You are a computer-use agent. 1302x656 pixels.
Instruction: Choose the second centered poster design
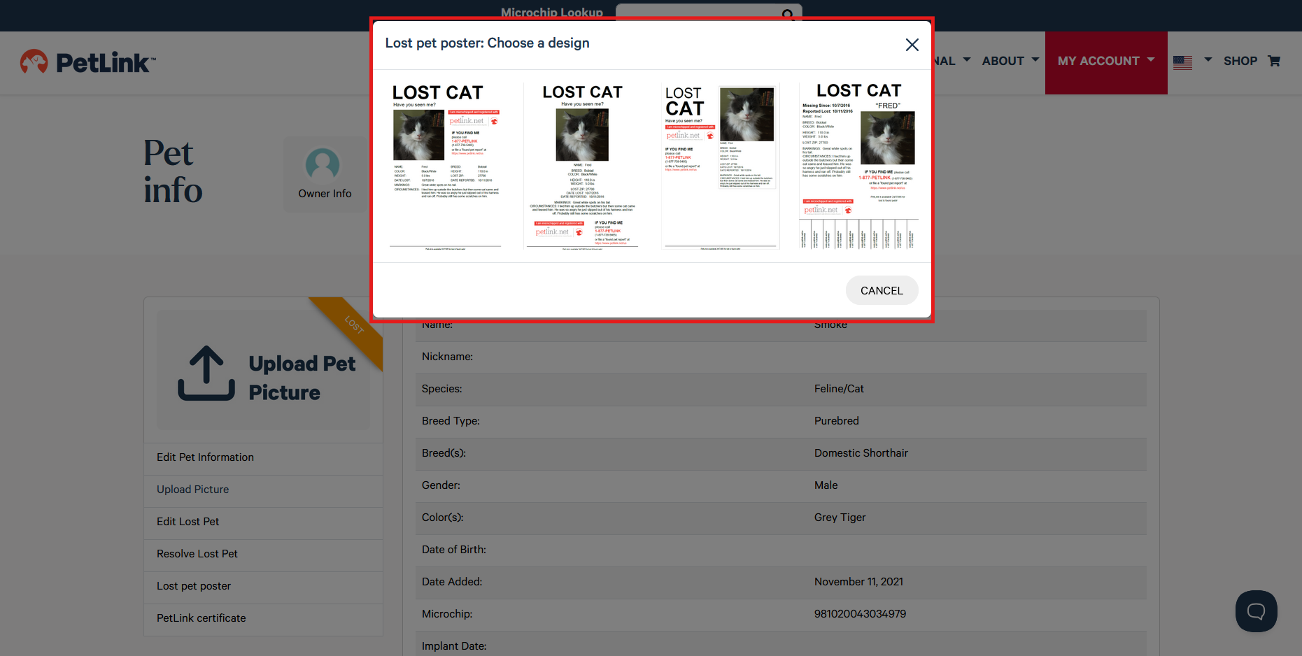tap(582, 166)
